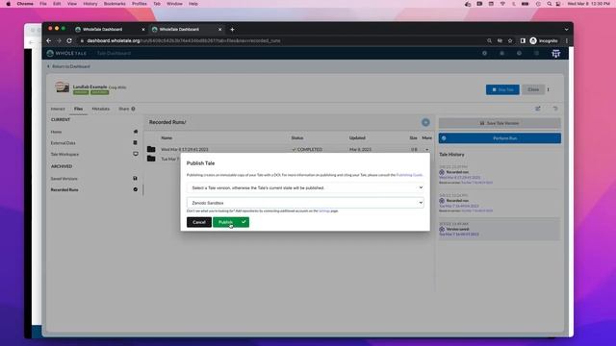The width and height of the screenshot is (616, 346).
Task: Click the Stop Tale button
Action: pos(502,89)
